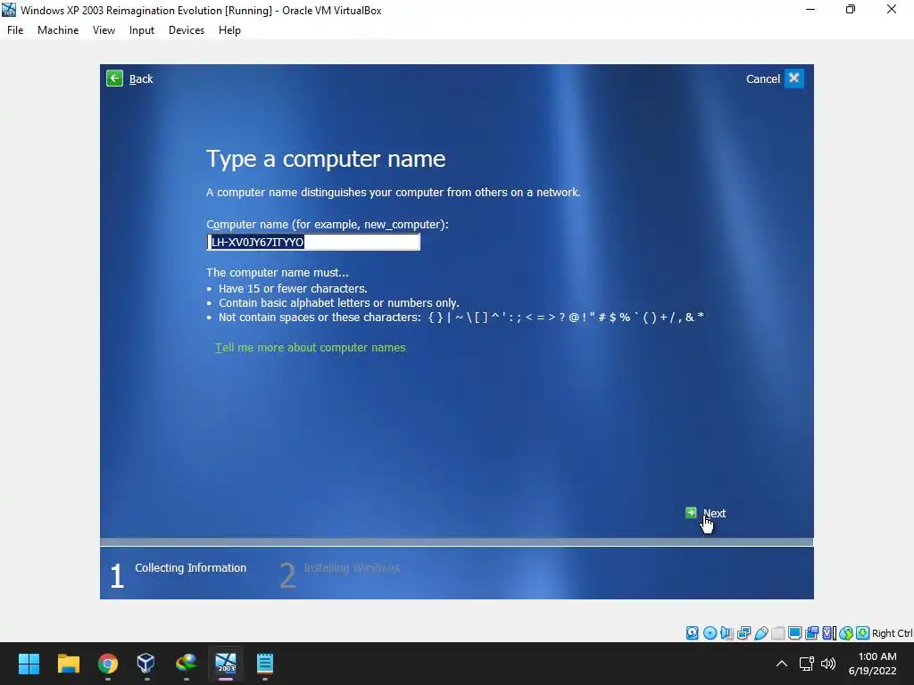Open the File menu in VirtualBox
Screen dimensions: 914x685
click(15, 30)
